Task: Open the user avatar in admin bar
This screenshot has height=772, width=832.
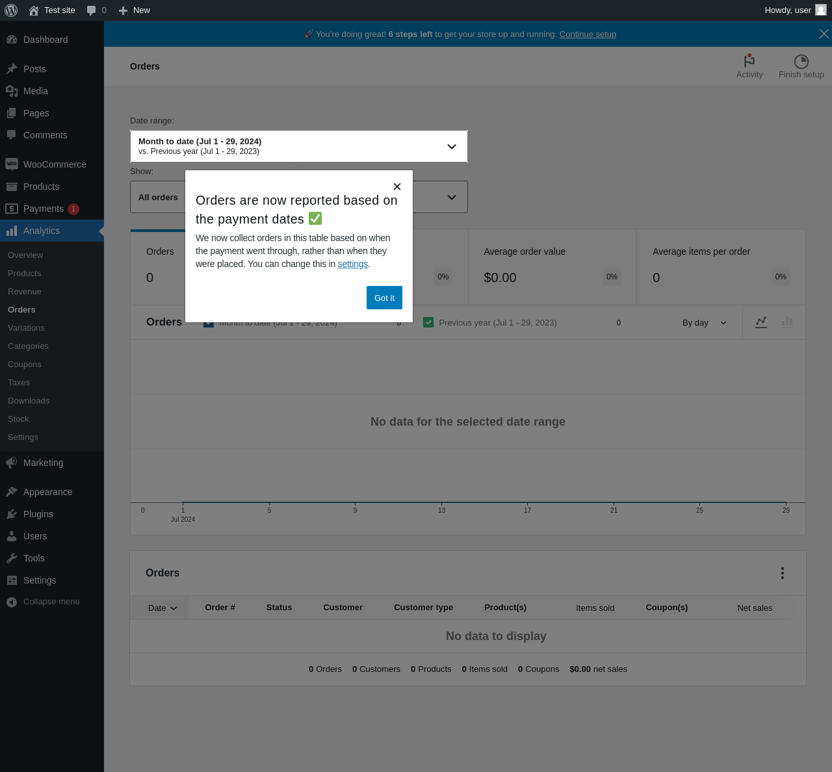Action: [x=821, y=10]
